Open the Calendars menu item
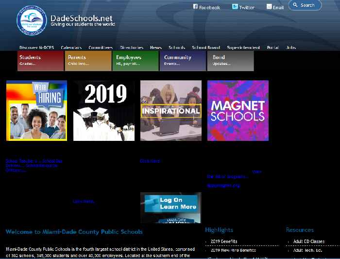This screenshot has height=259, width=340. tap(71, 47)
